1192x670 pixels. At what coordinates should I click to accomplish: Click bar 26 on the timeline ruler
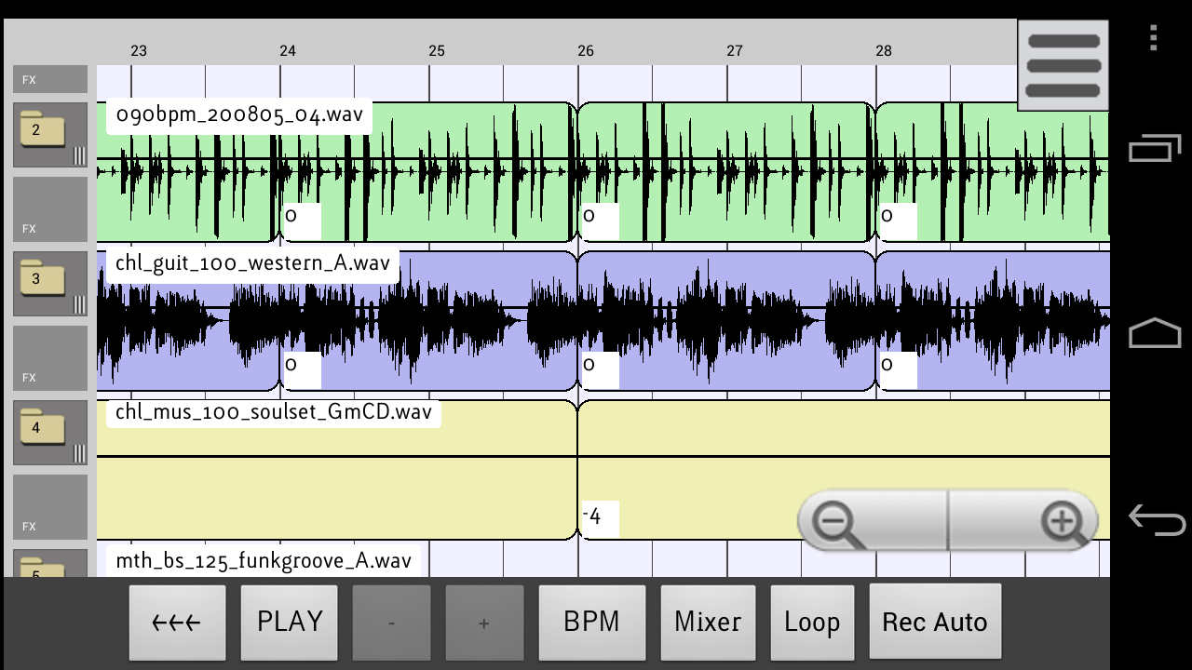[x=585, y=51]
